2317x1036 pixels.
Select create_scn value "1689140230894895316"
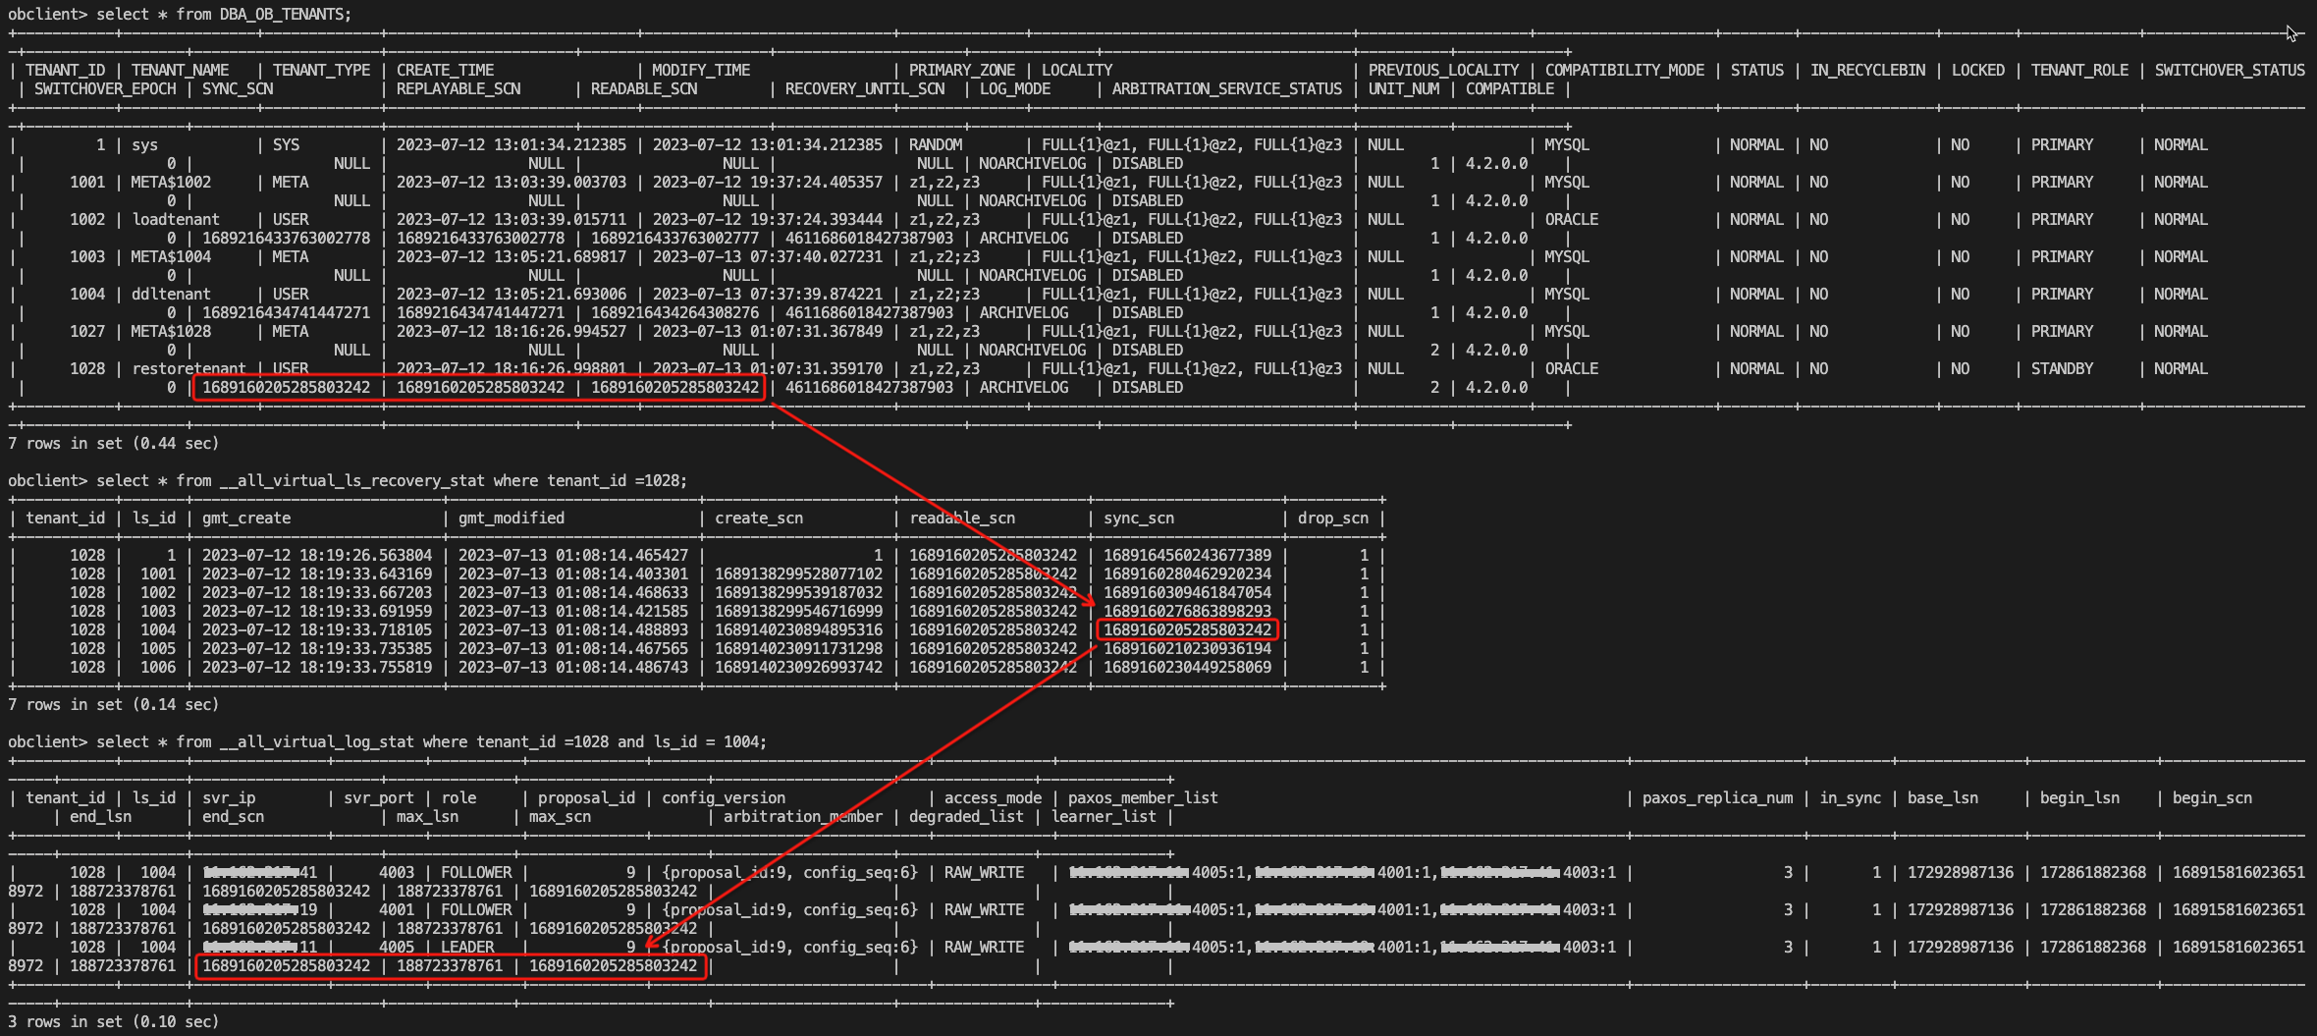click(x=798, y=629)
